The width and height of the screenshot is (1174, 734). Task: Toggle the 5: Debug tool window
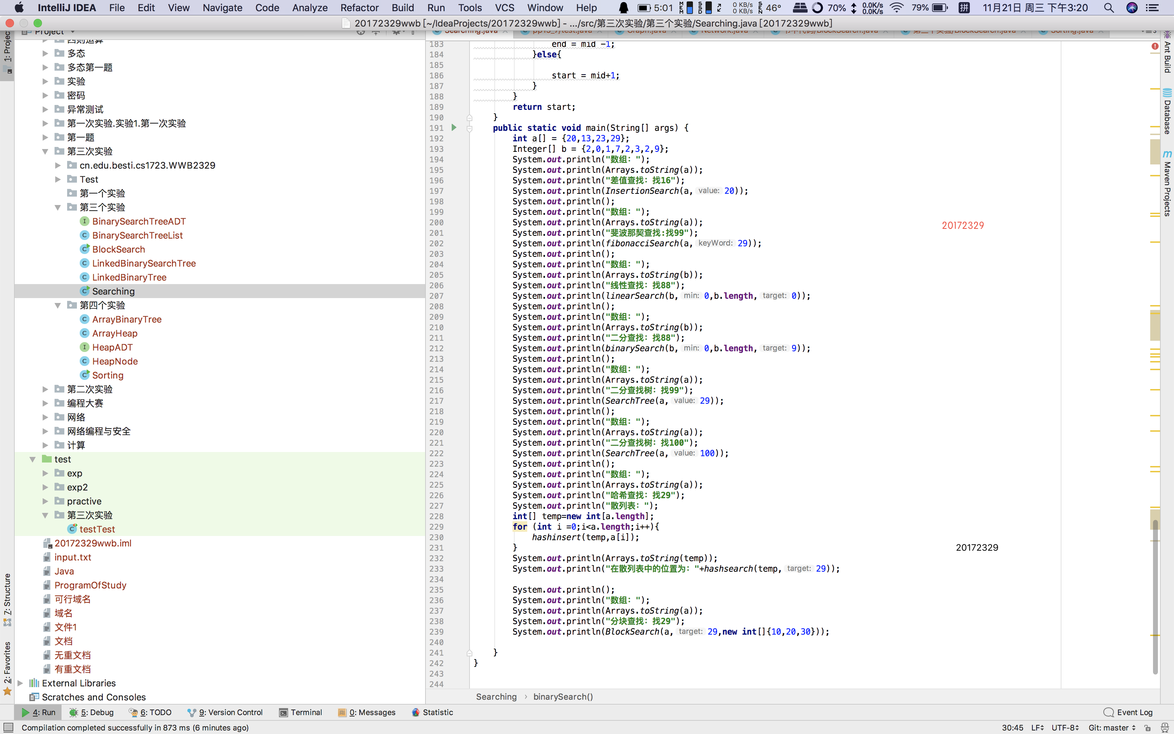pos(92,712)
